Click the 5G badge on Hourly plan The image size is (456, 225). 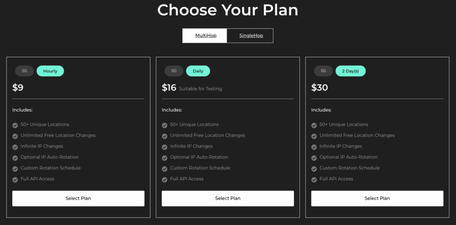[x=24, y=71]
